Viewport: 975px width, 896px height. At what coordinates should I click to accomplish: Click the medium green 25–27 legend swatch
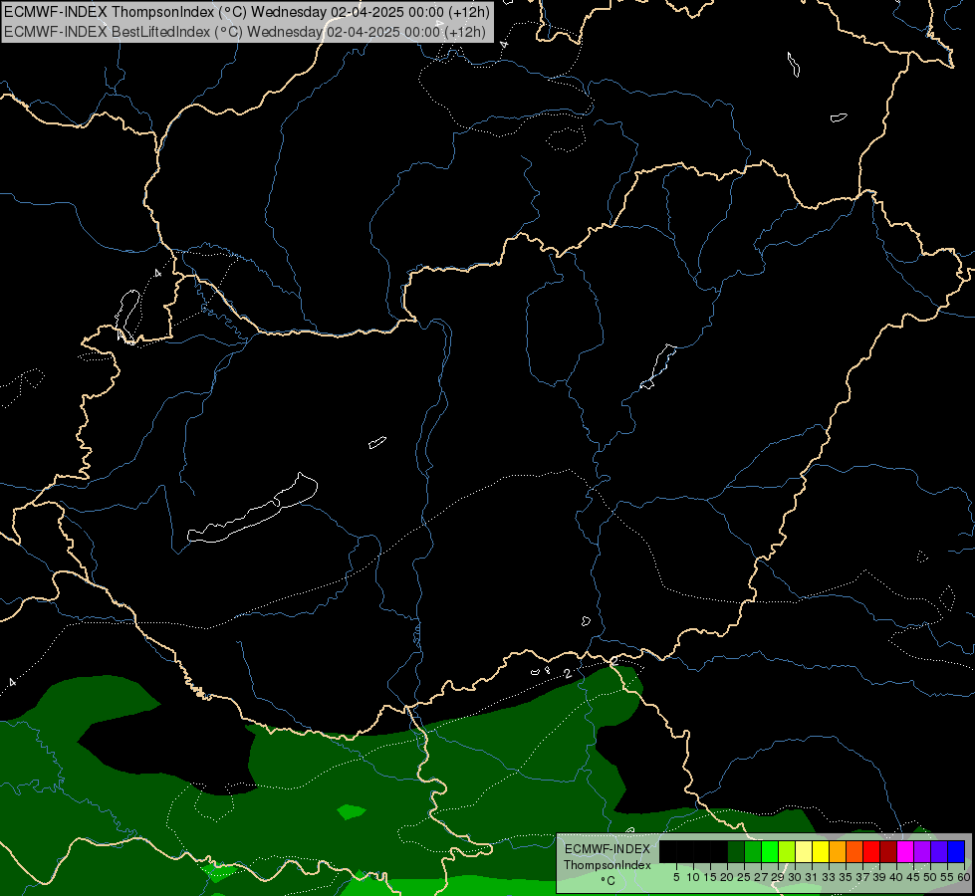[753, 851]
